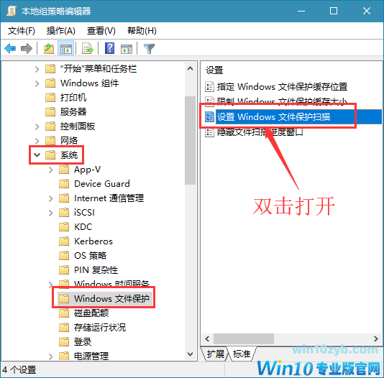The height and width of the screenshot is (378, 384).
Task: Toggle the show/hide console tree icon
Action: coord(66,48)
